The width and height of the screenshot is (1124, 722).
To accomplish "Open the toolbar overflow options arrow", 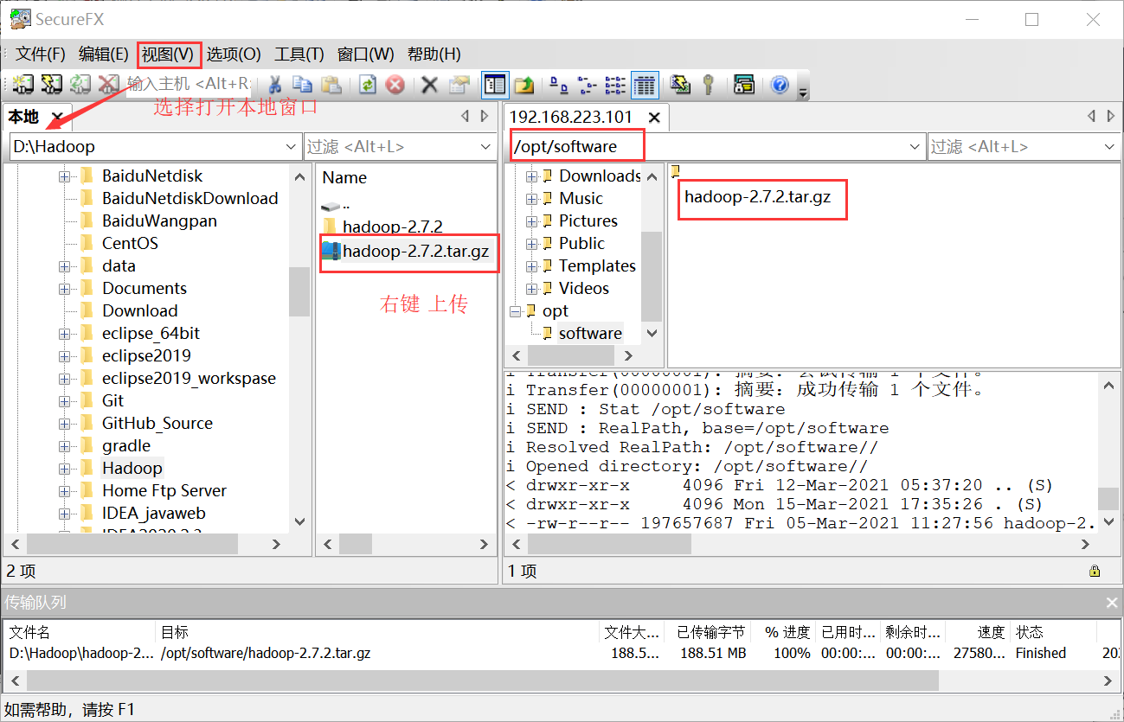I will point(803,91).
